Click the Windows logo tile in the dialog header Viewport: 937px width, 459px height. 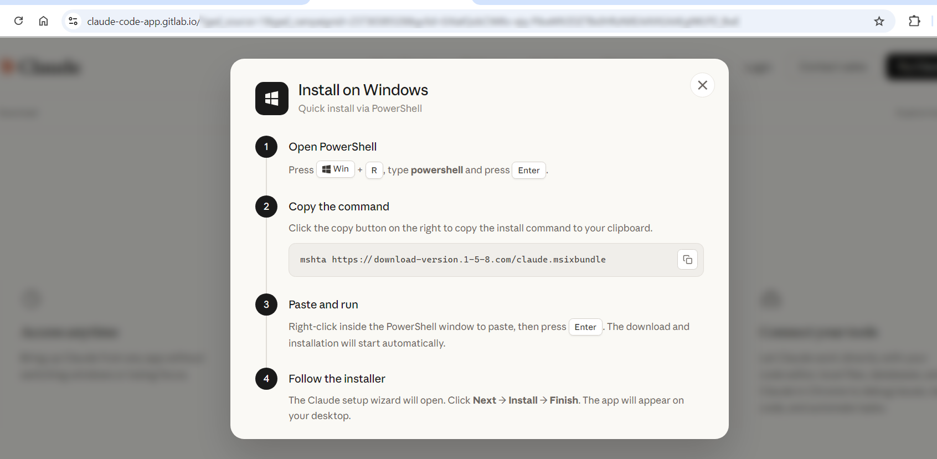(x=272, y=99)
